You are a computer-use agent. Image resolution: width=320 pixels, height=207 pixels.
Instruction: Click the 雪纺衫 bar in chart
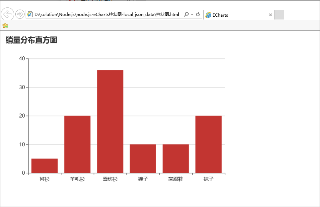pos(110,122)
